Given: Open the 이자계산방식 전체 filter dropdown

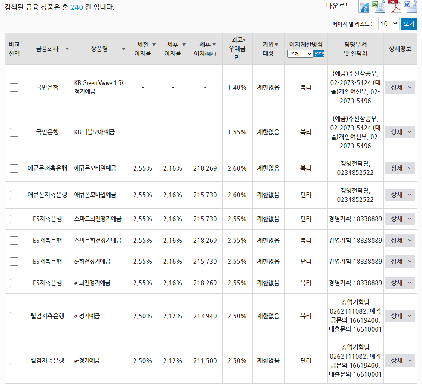Looking at the screenshot, I should click(x=300, y=54).
